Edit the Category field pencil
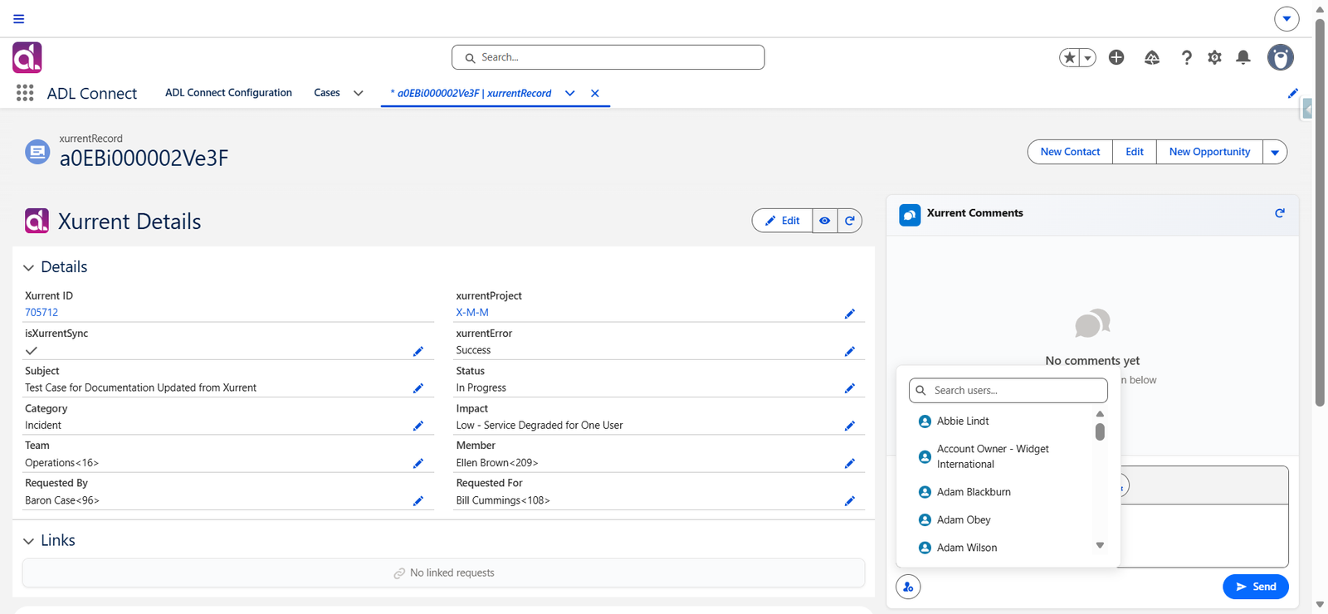 (418, 426)
